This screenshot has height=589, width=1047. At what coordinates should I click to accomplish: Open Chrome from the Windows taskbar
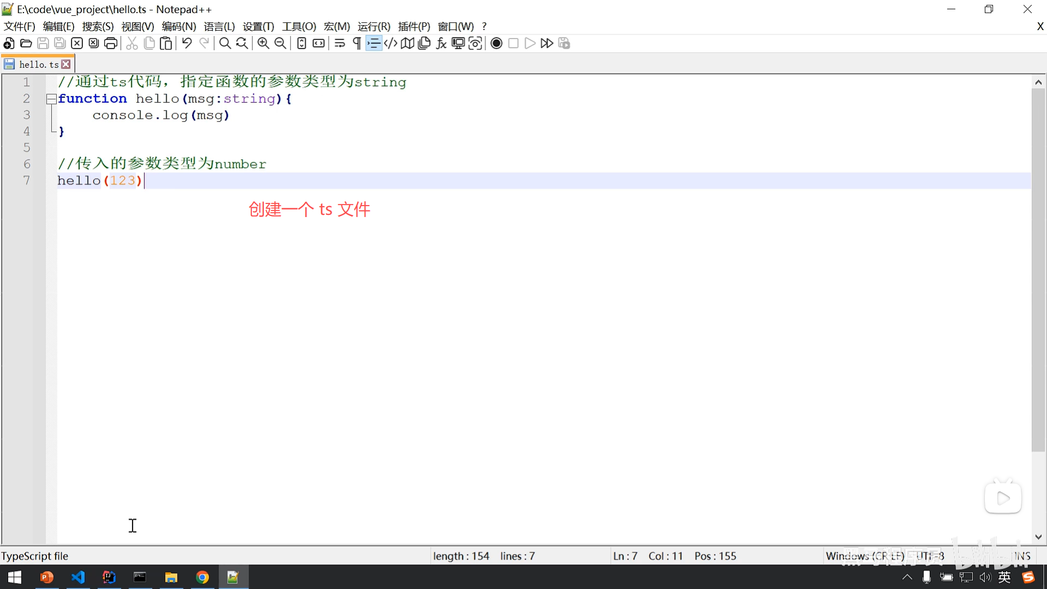pyautogui.click(x=202, y=577)
